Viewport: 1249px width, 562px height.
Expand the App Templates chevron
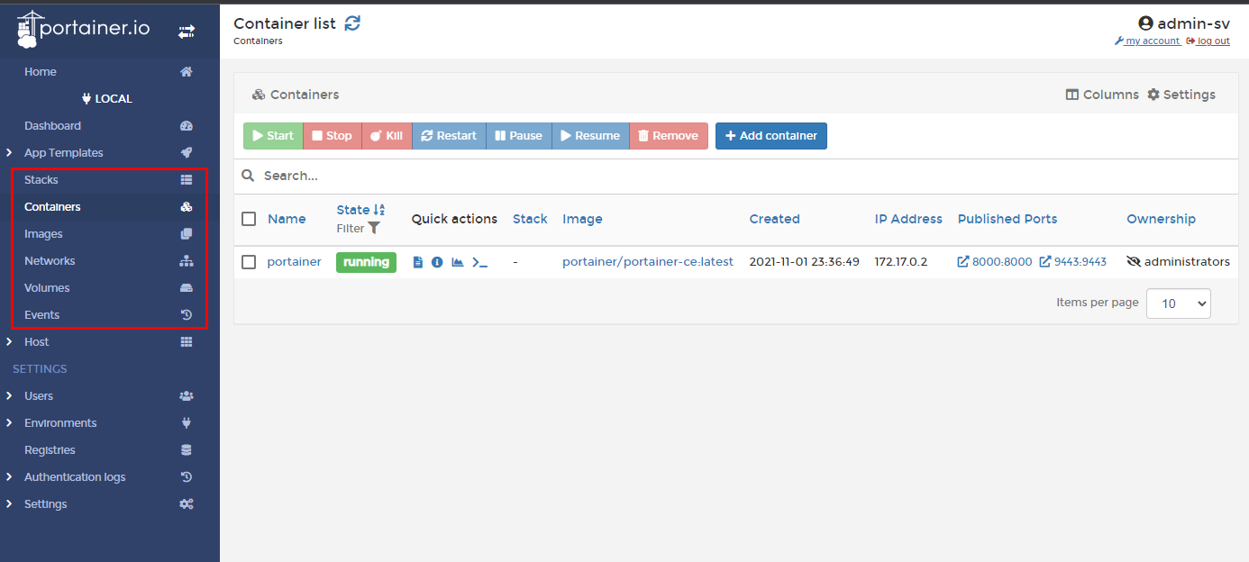[x=9, y=153]
